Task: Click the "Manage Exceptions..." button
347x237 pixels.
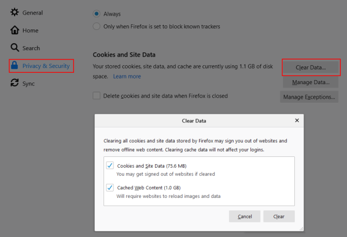Action: (x=309, y=97)
